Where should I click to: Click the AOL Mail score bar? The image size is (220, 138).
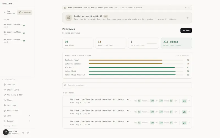point(136,67)
